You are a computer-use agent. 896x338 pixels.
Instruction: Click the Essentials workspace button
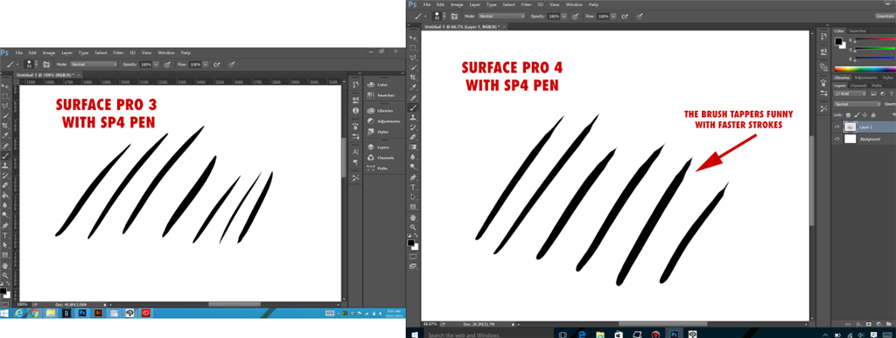pyautogui.click(x=885, y=16)
